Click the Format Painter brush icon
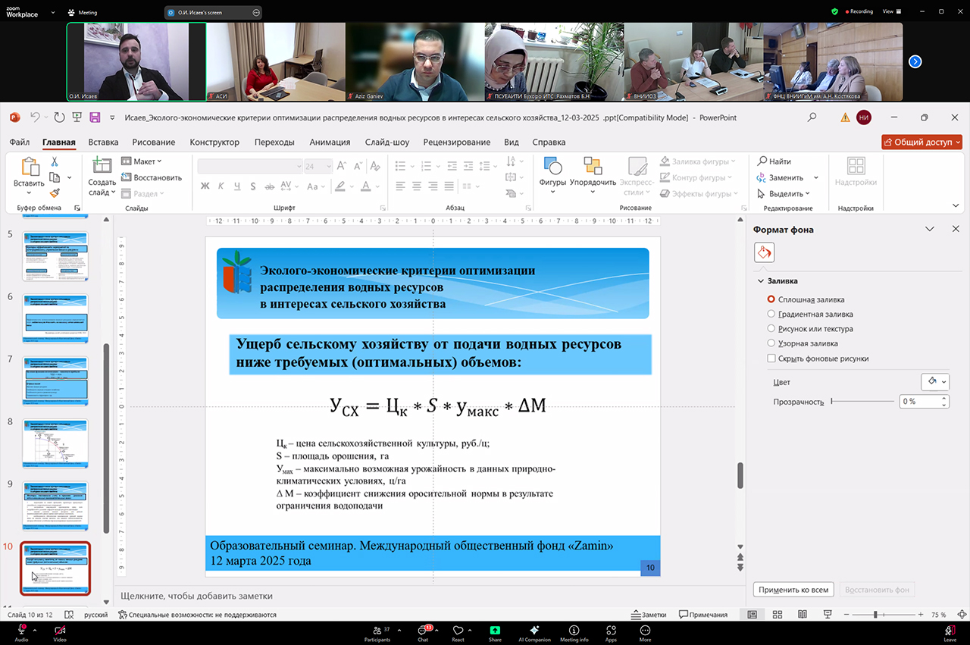The height and width of the screenshot is (645, 970). [x=55, y=193]
